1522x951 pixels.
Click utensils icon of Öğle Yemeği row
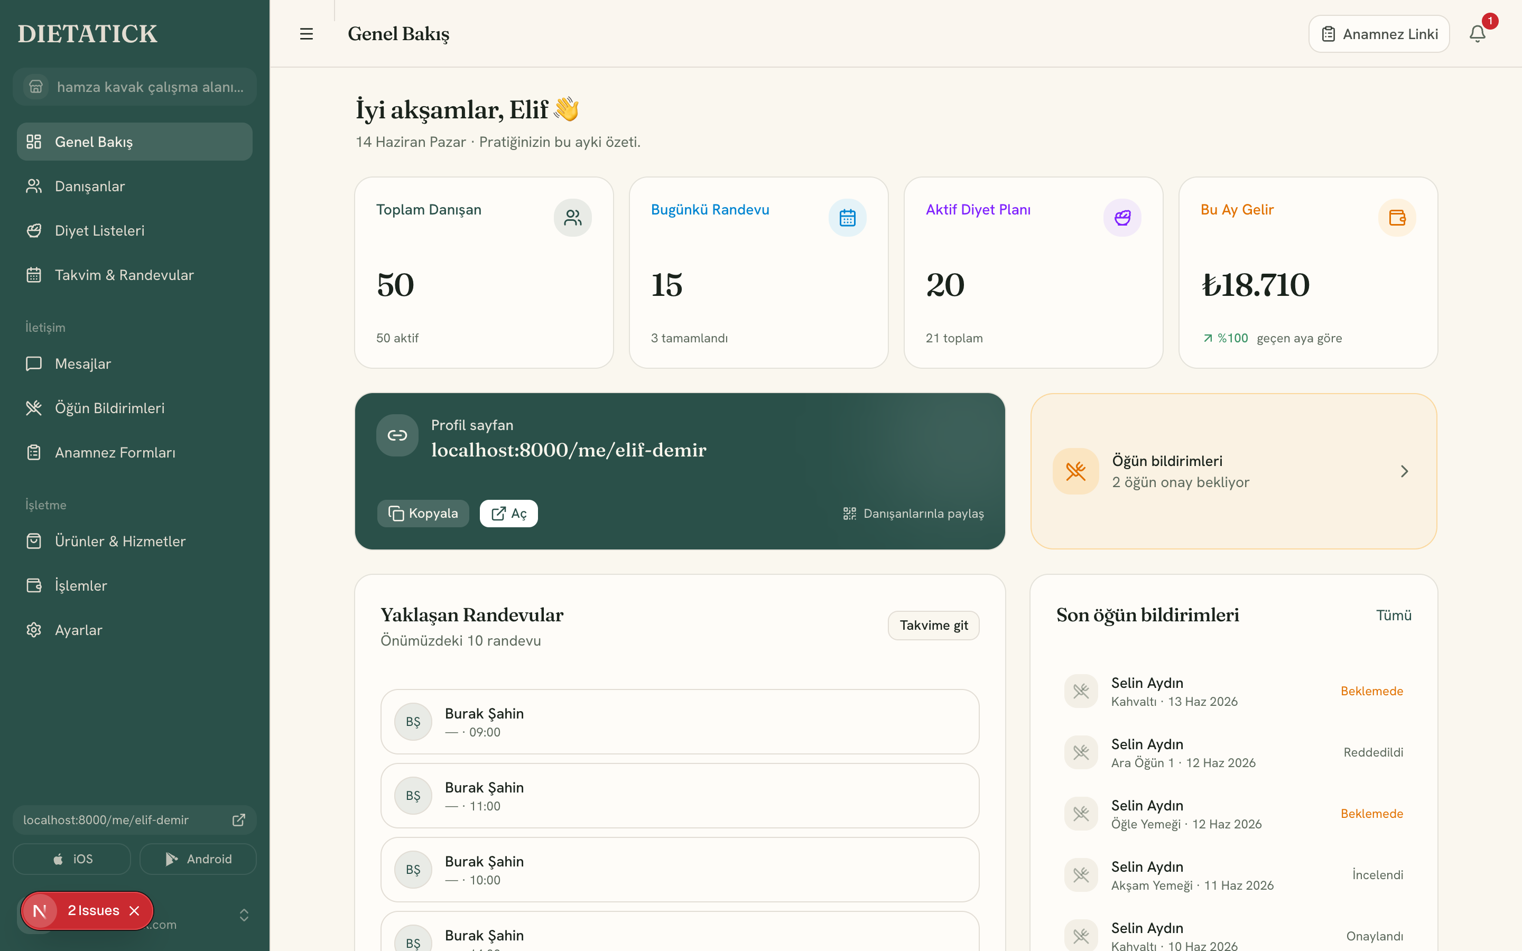click(1081, 814)
